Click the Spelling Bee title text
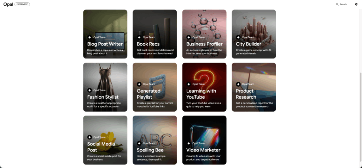The width and height of the screenshot is (362, 168). tap(150, 150)
